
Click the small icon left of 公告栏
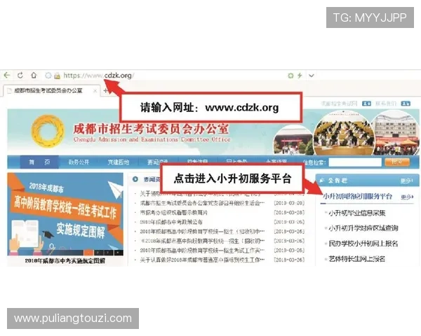[321, 181]
